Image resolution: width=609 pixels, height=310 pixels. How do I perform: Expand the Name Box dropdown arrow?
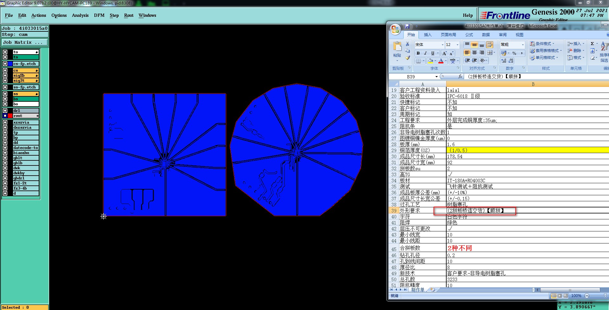(x=436, y=77)
